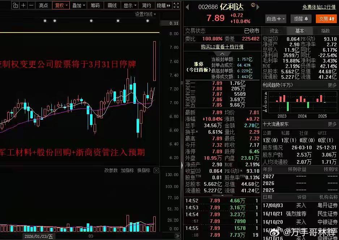Screen dimensions: 339x240
Task: Click 更多 beside 利润趋势
Action: (332, 85)
